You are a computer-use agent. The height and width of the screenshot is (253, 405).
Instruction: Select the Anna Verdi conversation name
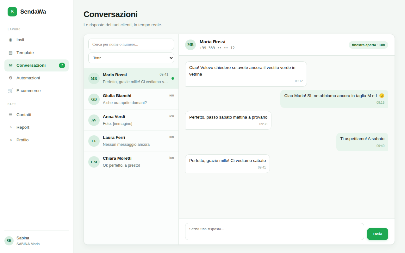[x=114, y=117]
